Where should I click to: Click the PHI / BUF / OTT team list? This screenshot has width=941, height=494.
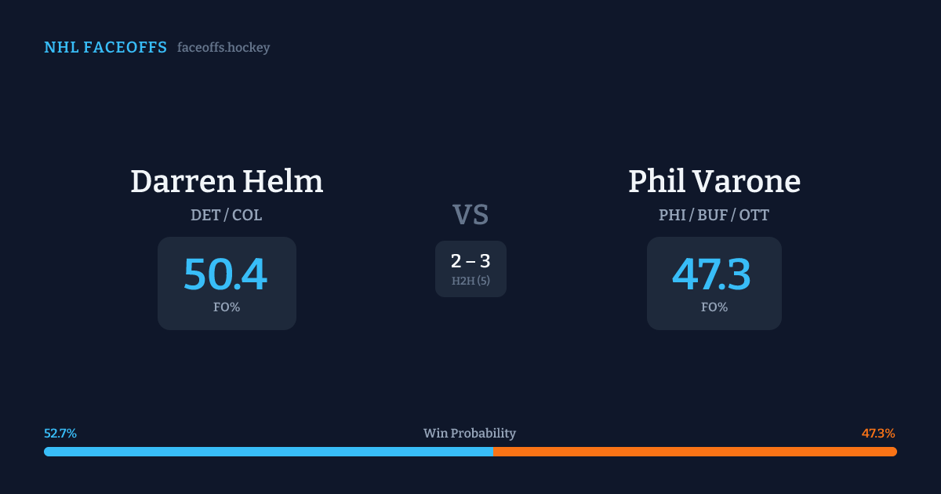(714, 215)
